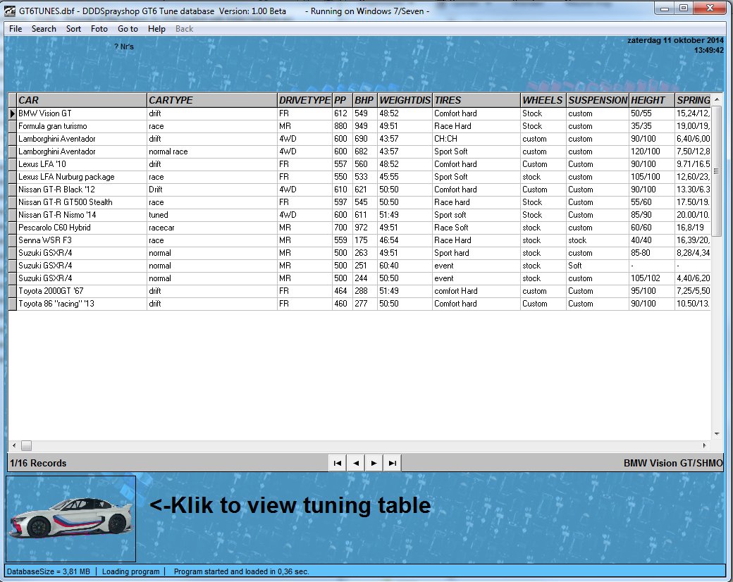This screenshot has height=582, width=733.
Task: Click the vertical scrollbar thumb
Action: 717,171
